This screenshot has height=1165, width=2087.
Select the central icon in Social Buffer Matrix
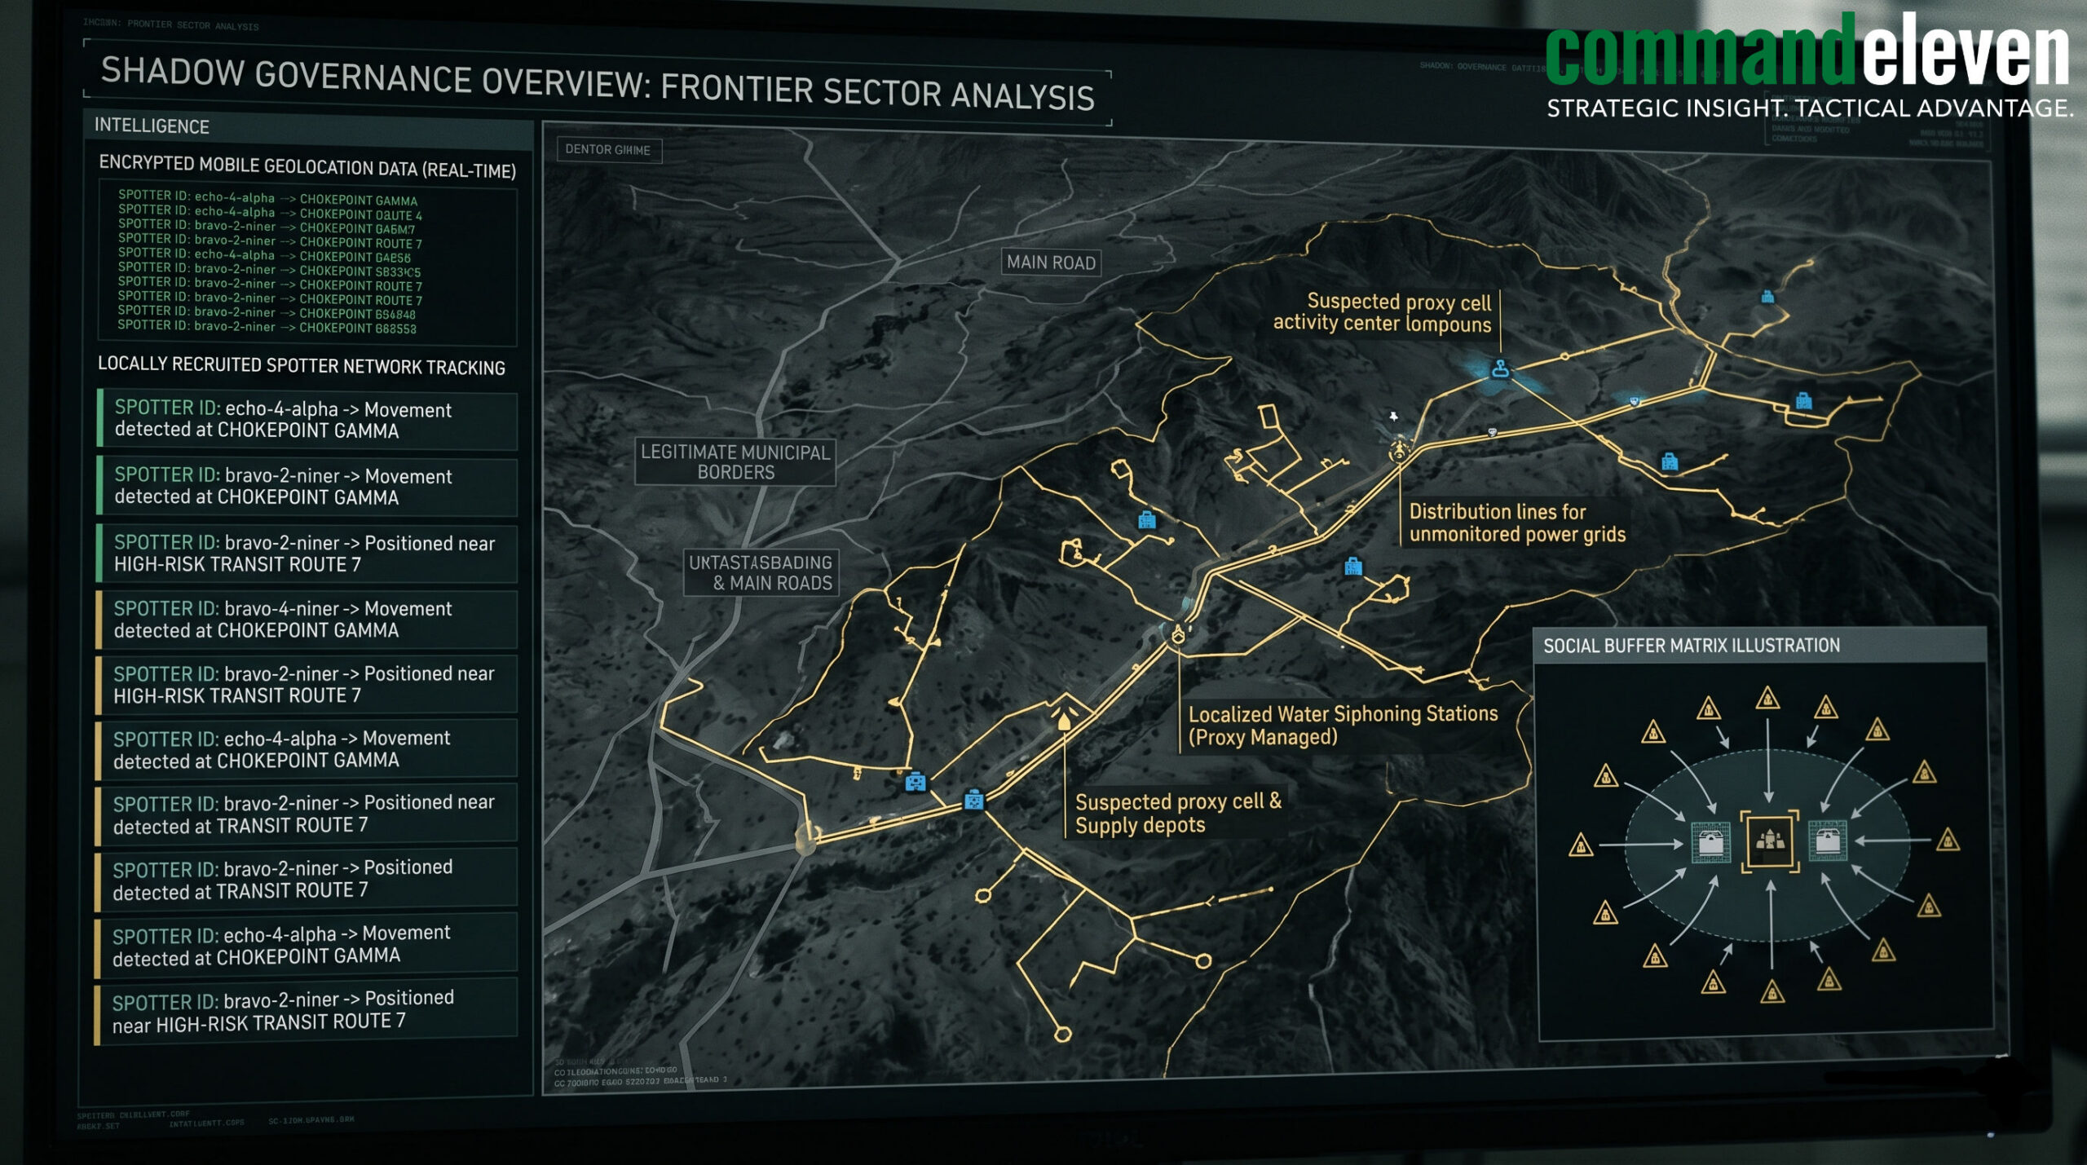(x=1769, y=841)
